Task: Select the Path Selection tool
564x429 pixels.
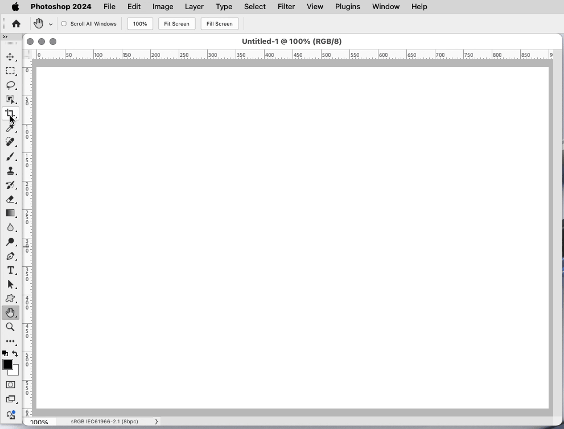Action: 10,284
